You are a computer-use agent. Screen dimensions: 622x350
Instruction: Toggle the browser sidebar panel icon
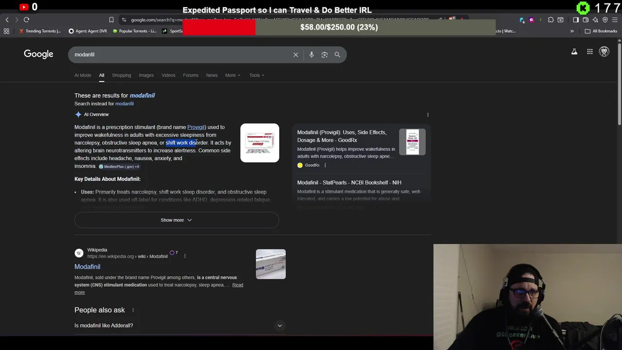[x=576, y=20]
